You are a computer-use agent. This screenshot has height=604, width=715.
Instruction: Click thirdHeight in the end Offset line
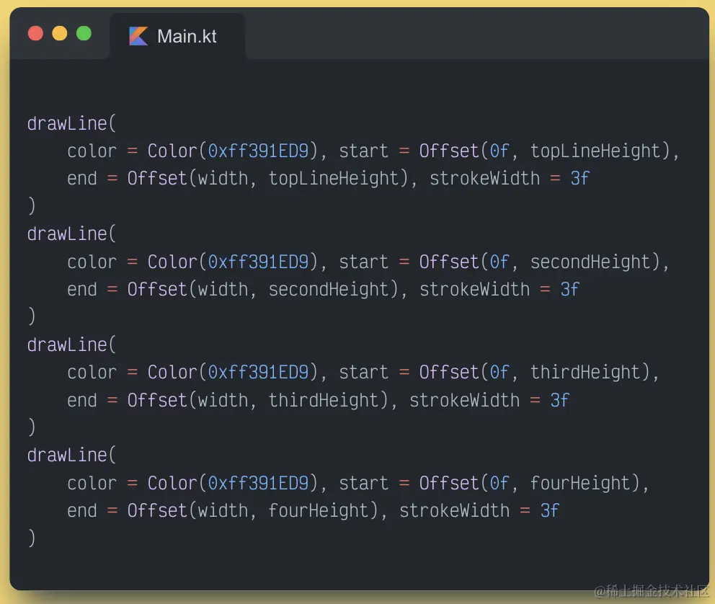coord(324,400)
